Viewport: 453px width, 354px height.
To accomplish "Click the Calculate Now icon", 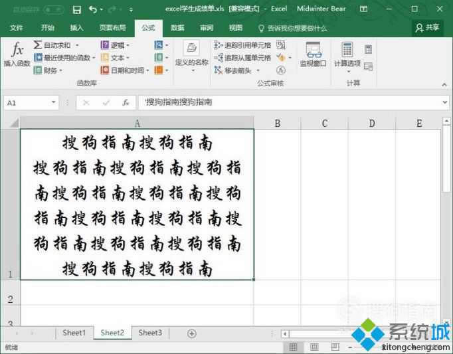I will (x=368, y=49).
